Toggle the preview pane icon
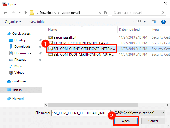The width and height of the screenshot is (170, 128). coord(154,22)
